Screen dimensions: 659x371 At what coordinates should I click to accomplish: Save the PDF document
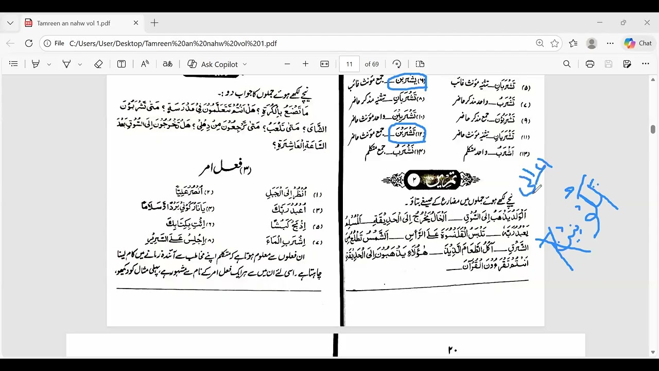pyautogui.click(x=609, y=64)
